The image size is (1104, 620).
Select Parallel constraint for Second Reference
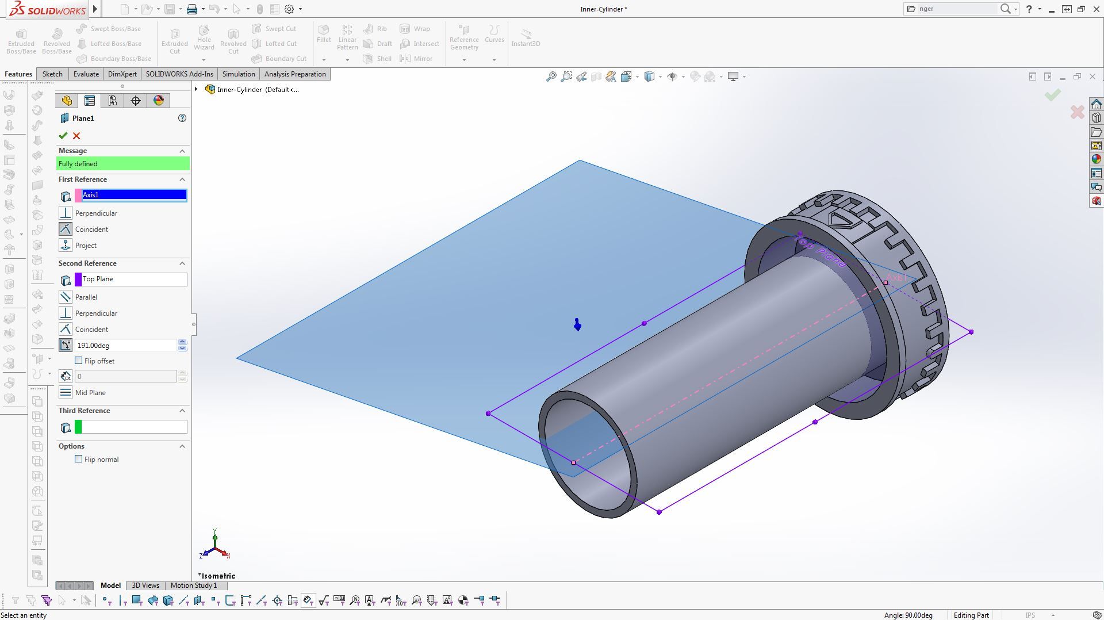[66, 297]
